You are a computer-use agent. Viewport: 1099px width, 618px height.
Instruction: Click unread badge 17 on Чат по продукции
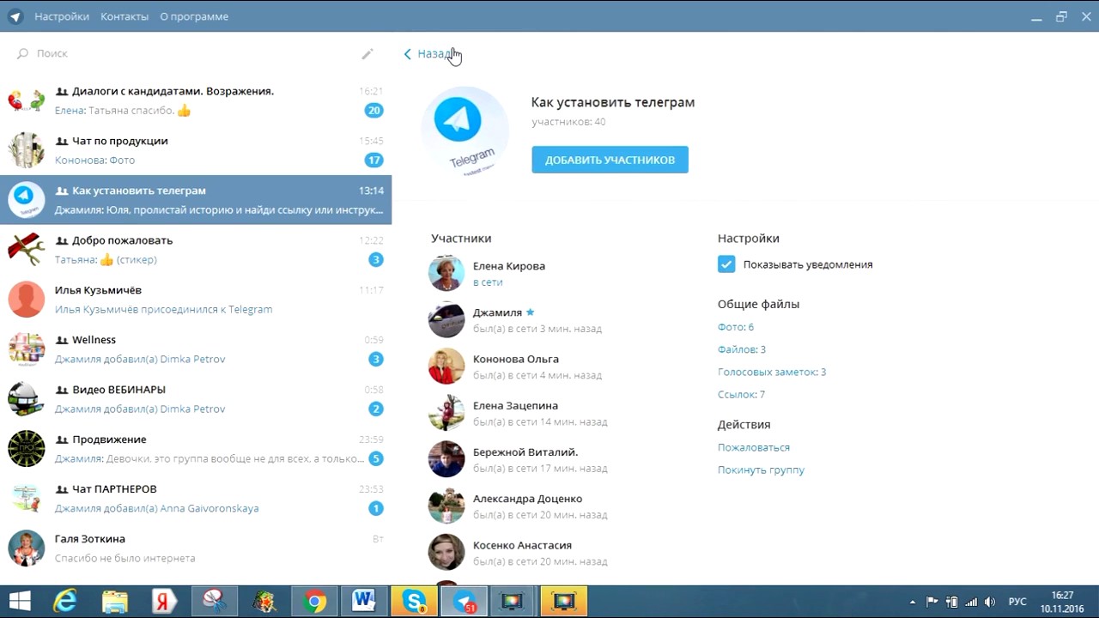373,161
